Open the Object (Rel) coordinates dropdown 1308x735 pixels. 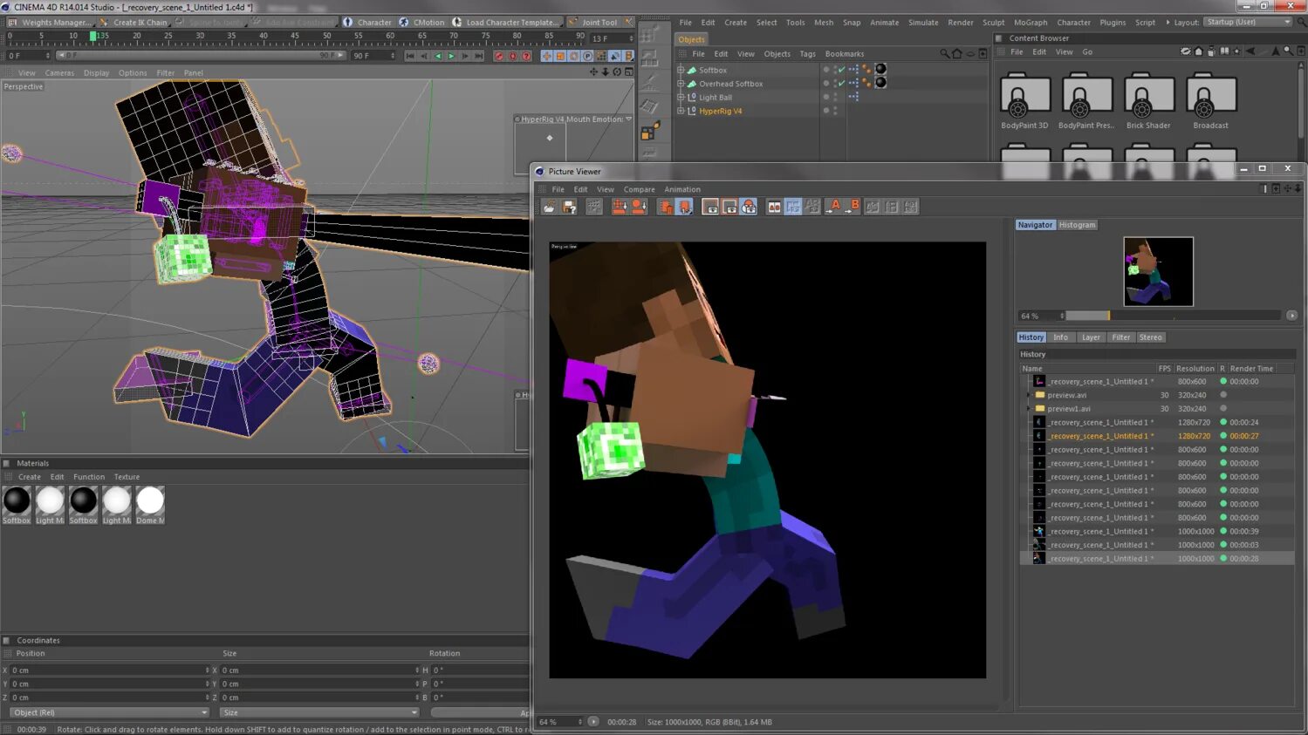click(110, 712)
